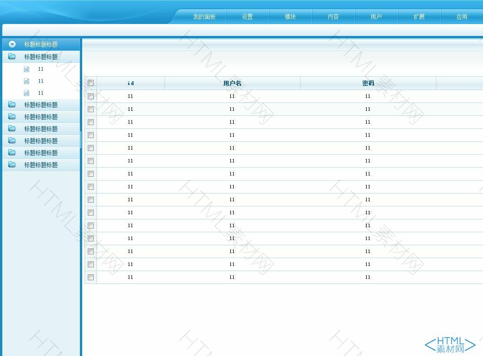Toggle the select-all checkbox in table header
Screen dimensions: 483x356
click(91, 83)
